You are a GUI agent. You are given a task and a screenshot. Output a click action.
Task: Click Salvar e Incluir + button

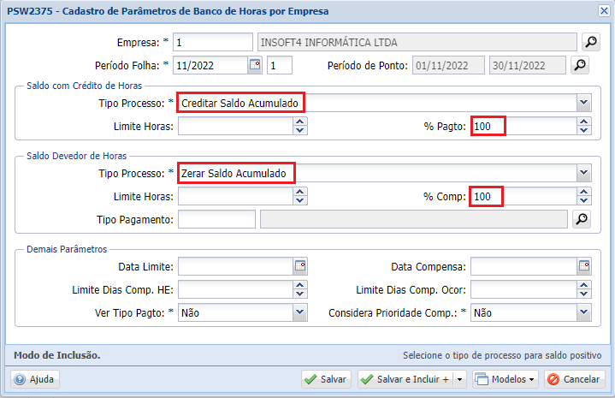coord(405,379)
